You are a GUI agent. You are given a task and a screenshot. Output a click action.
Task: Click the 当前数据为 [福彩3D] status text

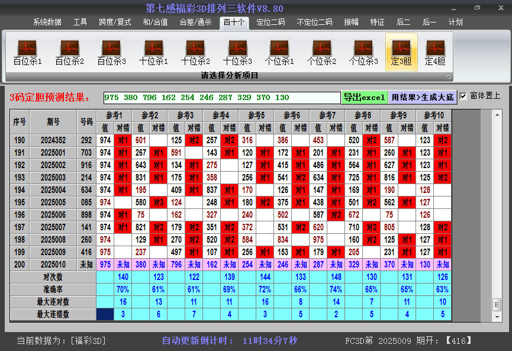coord(62,341)
